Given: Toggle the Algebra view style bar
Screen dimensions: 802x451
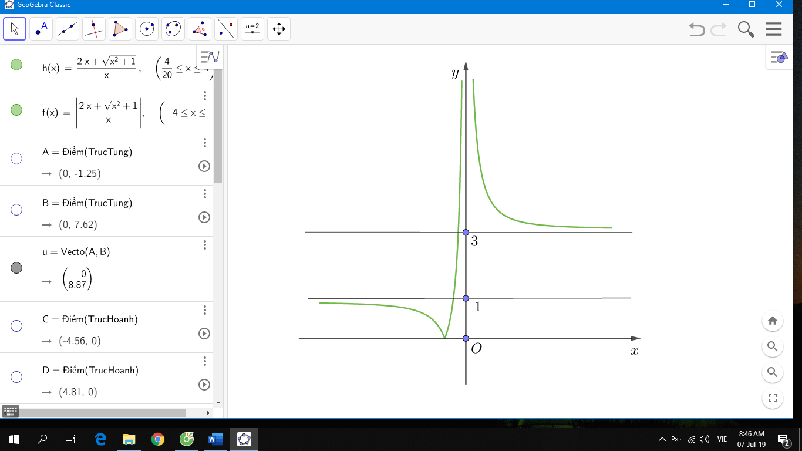Looking at the screenshot, I should tap(210, 57).
